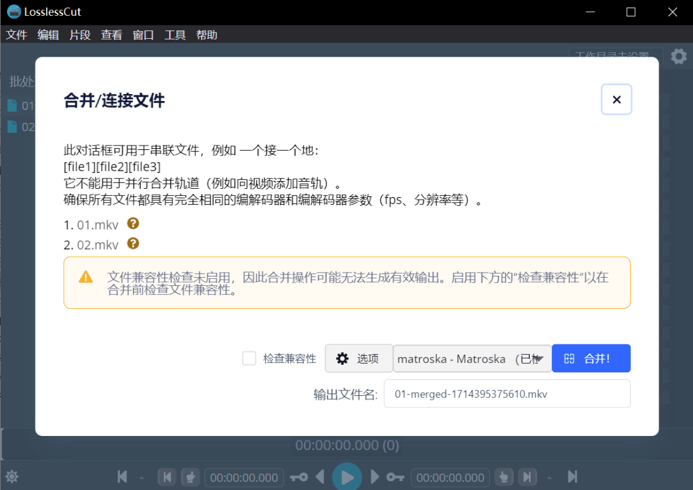Image resolution: width=693 pixels, height=490 pixels.
Task: Show help info icon for 01.mkv
Action: coord(133,224)
